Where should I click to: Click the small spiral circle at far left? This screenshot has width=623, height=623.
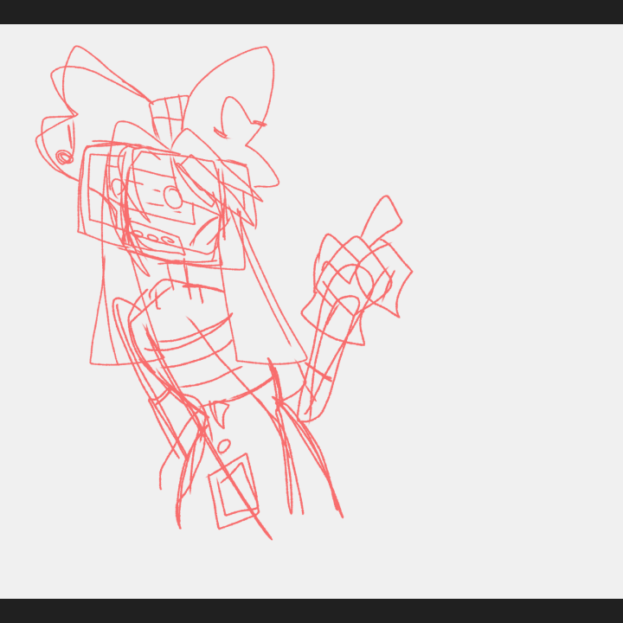click(x=64, y=157)
